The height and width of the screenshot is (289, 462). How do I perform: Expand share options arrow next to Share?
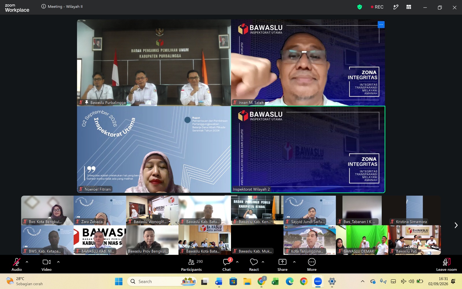pos(294,262)
